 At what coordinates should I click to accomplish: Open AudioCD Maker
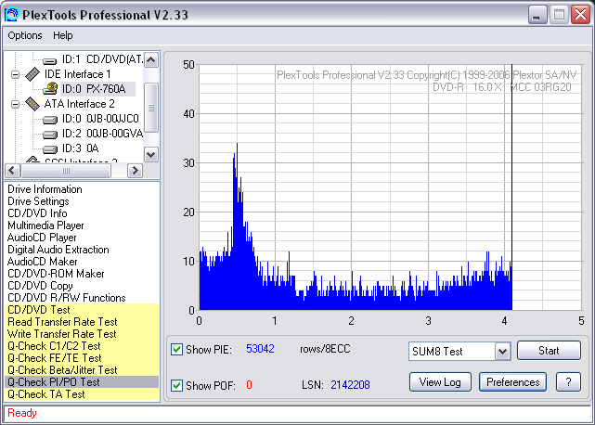pos(42,262)
